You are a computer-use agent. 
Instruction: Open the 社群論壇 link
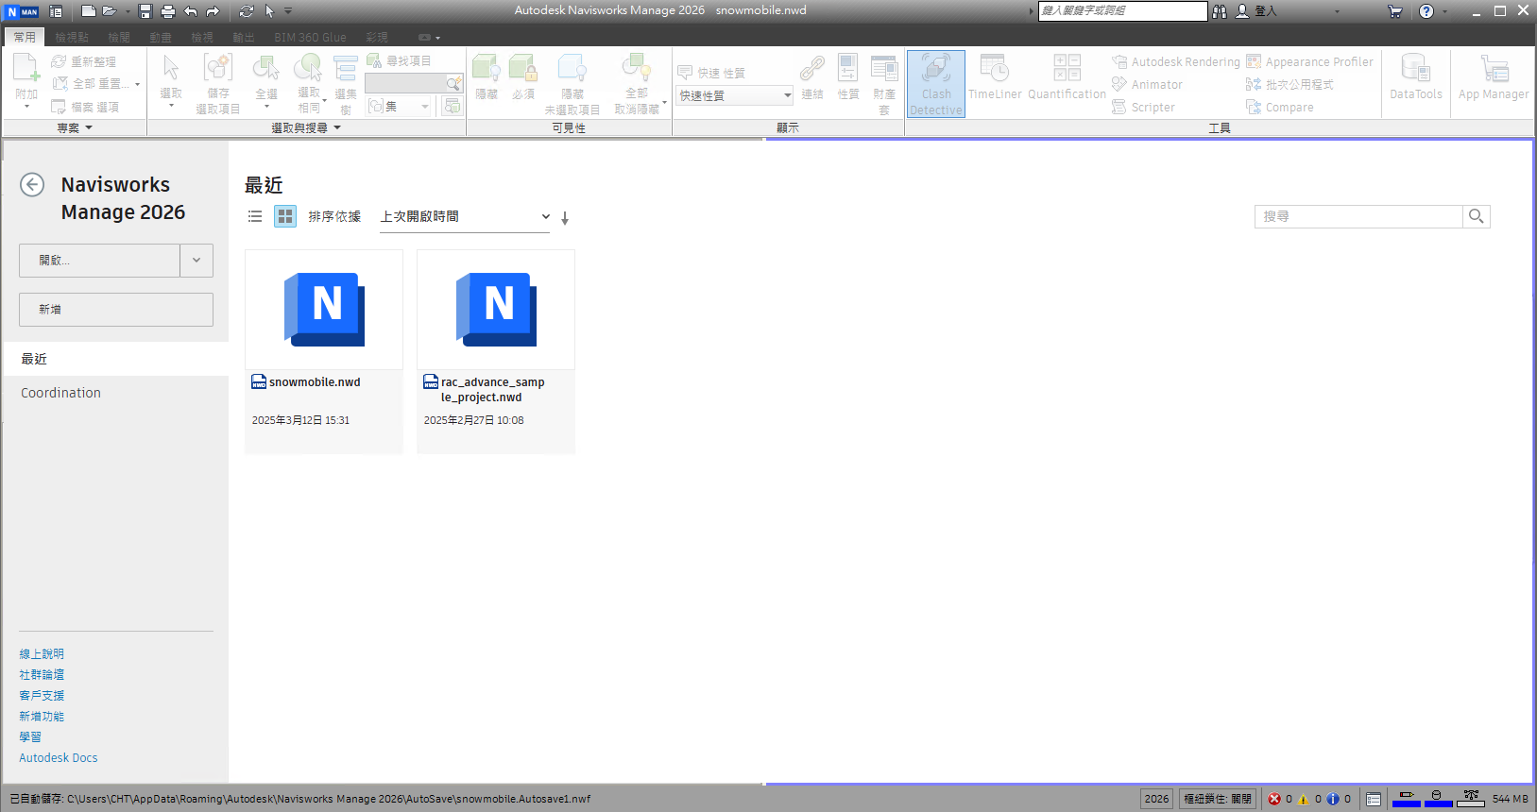click(42, 674)
